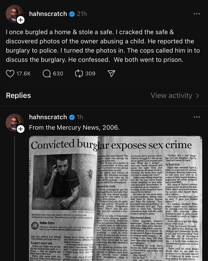Screen dimensions: 208x261
Task: Open the three-dot menu on the top post
Action: pos(197,14)
